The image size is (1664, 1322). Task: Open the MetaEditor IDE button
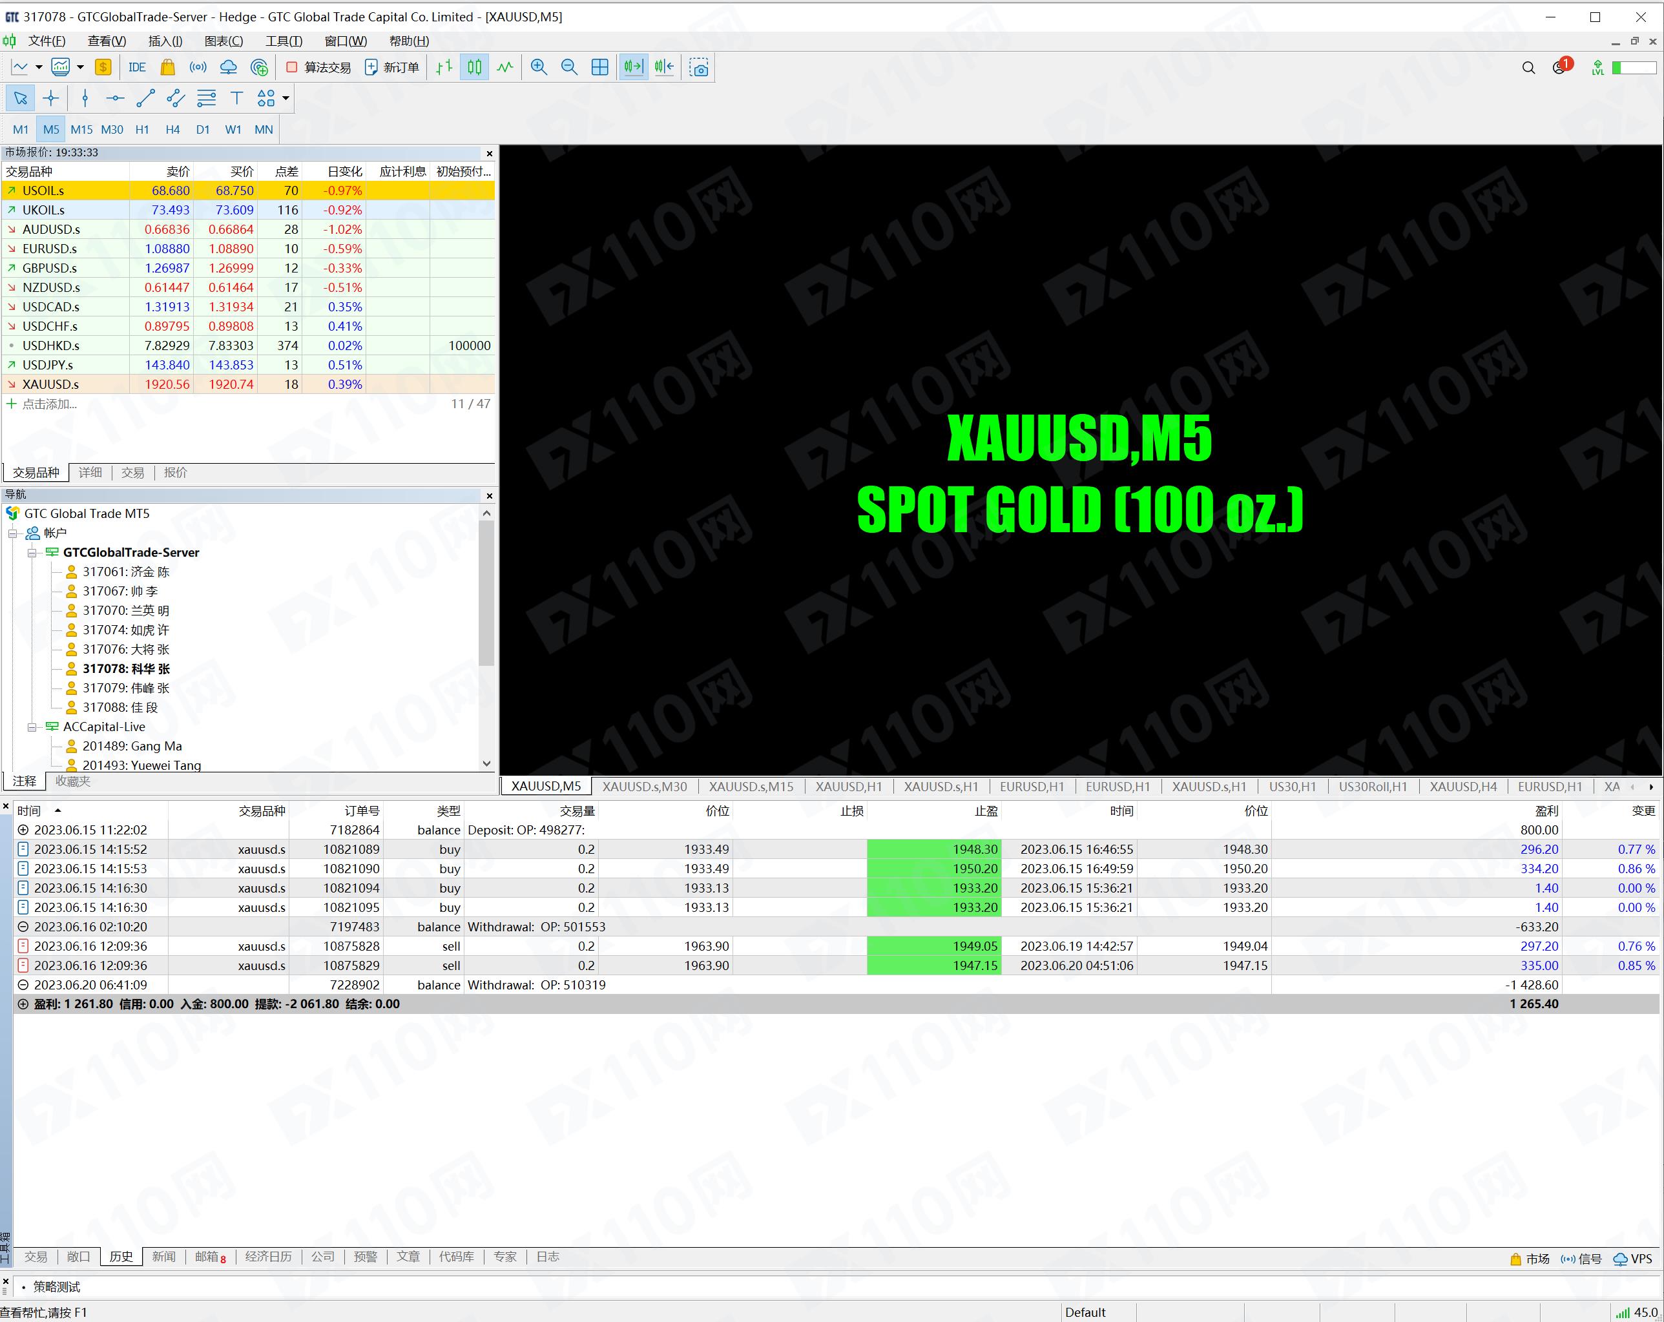(136, 67)
